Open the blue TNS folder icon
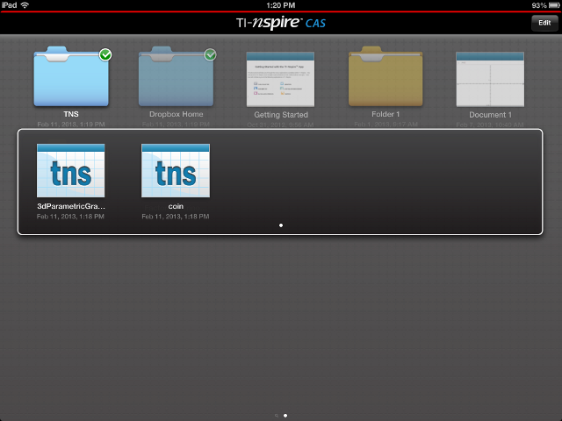This screenshot has height=421, width=562. pos(70,79)
